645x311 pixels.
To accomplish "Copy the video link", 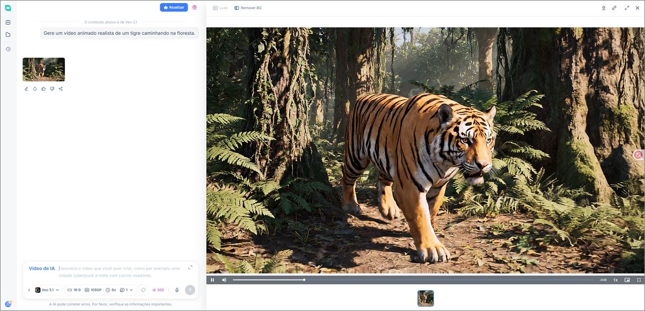I will pyautogui.click(x=614, y=8).
